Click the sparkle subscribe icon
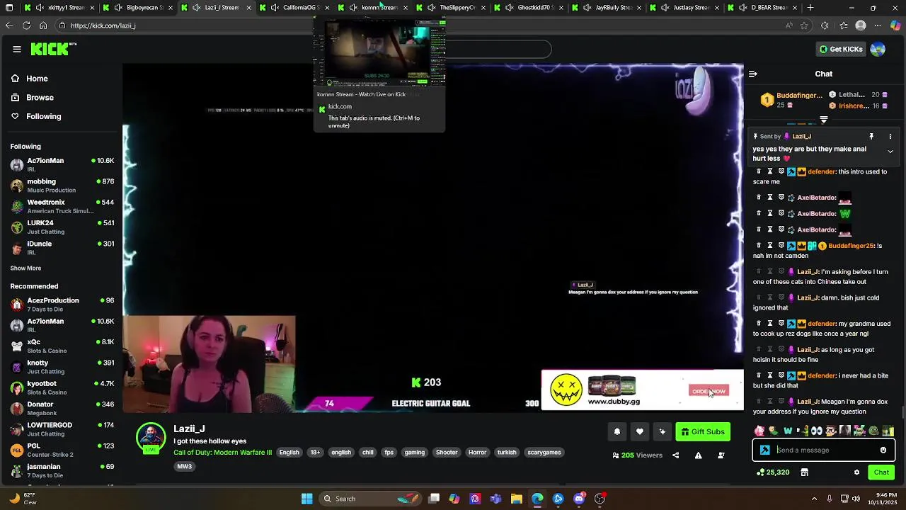Viewport: 906px width, 510px height. [x=662, y=431]
